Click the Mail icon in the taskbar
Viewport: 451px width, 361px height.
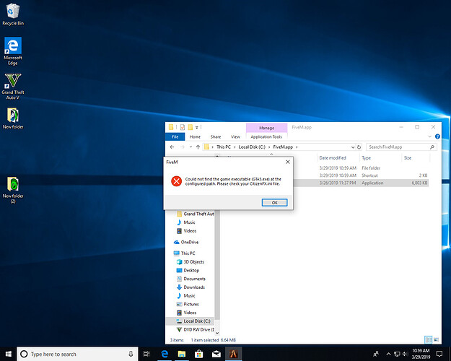point(215,354)
